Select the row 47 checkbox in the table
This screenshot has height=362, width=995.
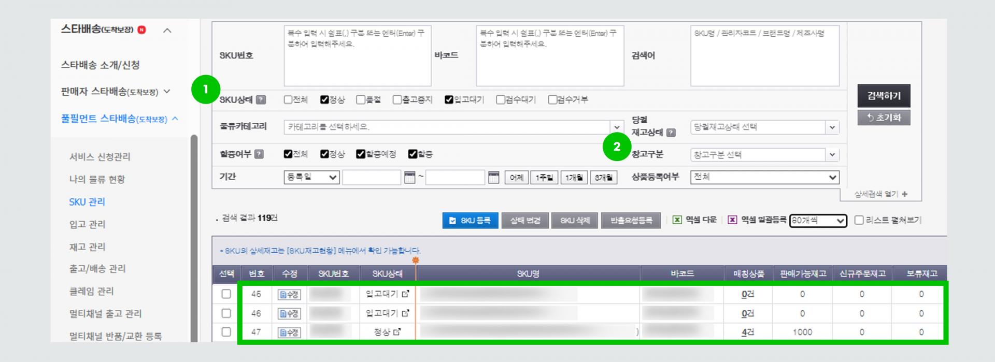coord(226,332)
